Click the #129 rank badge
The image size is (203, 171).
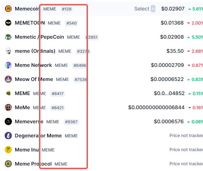click(x=67, y=9)
